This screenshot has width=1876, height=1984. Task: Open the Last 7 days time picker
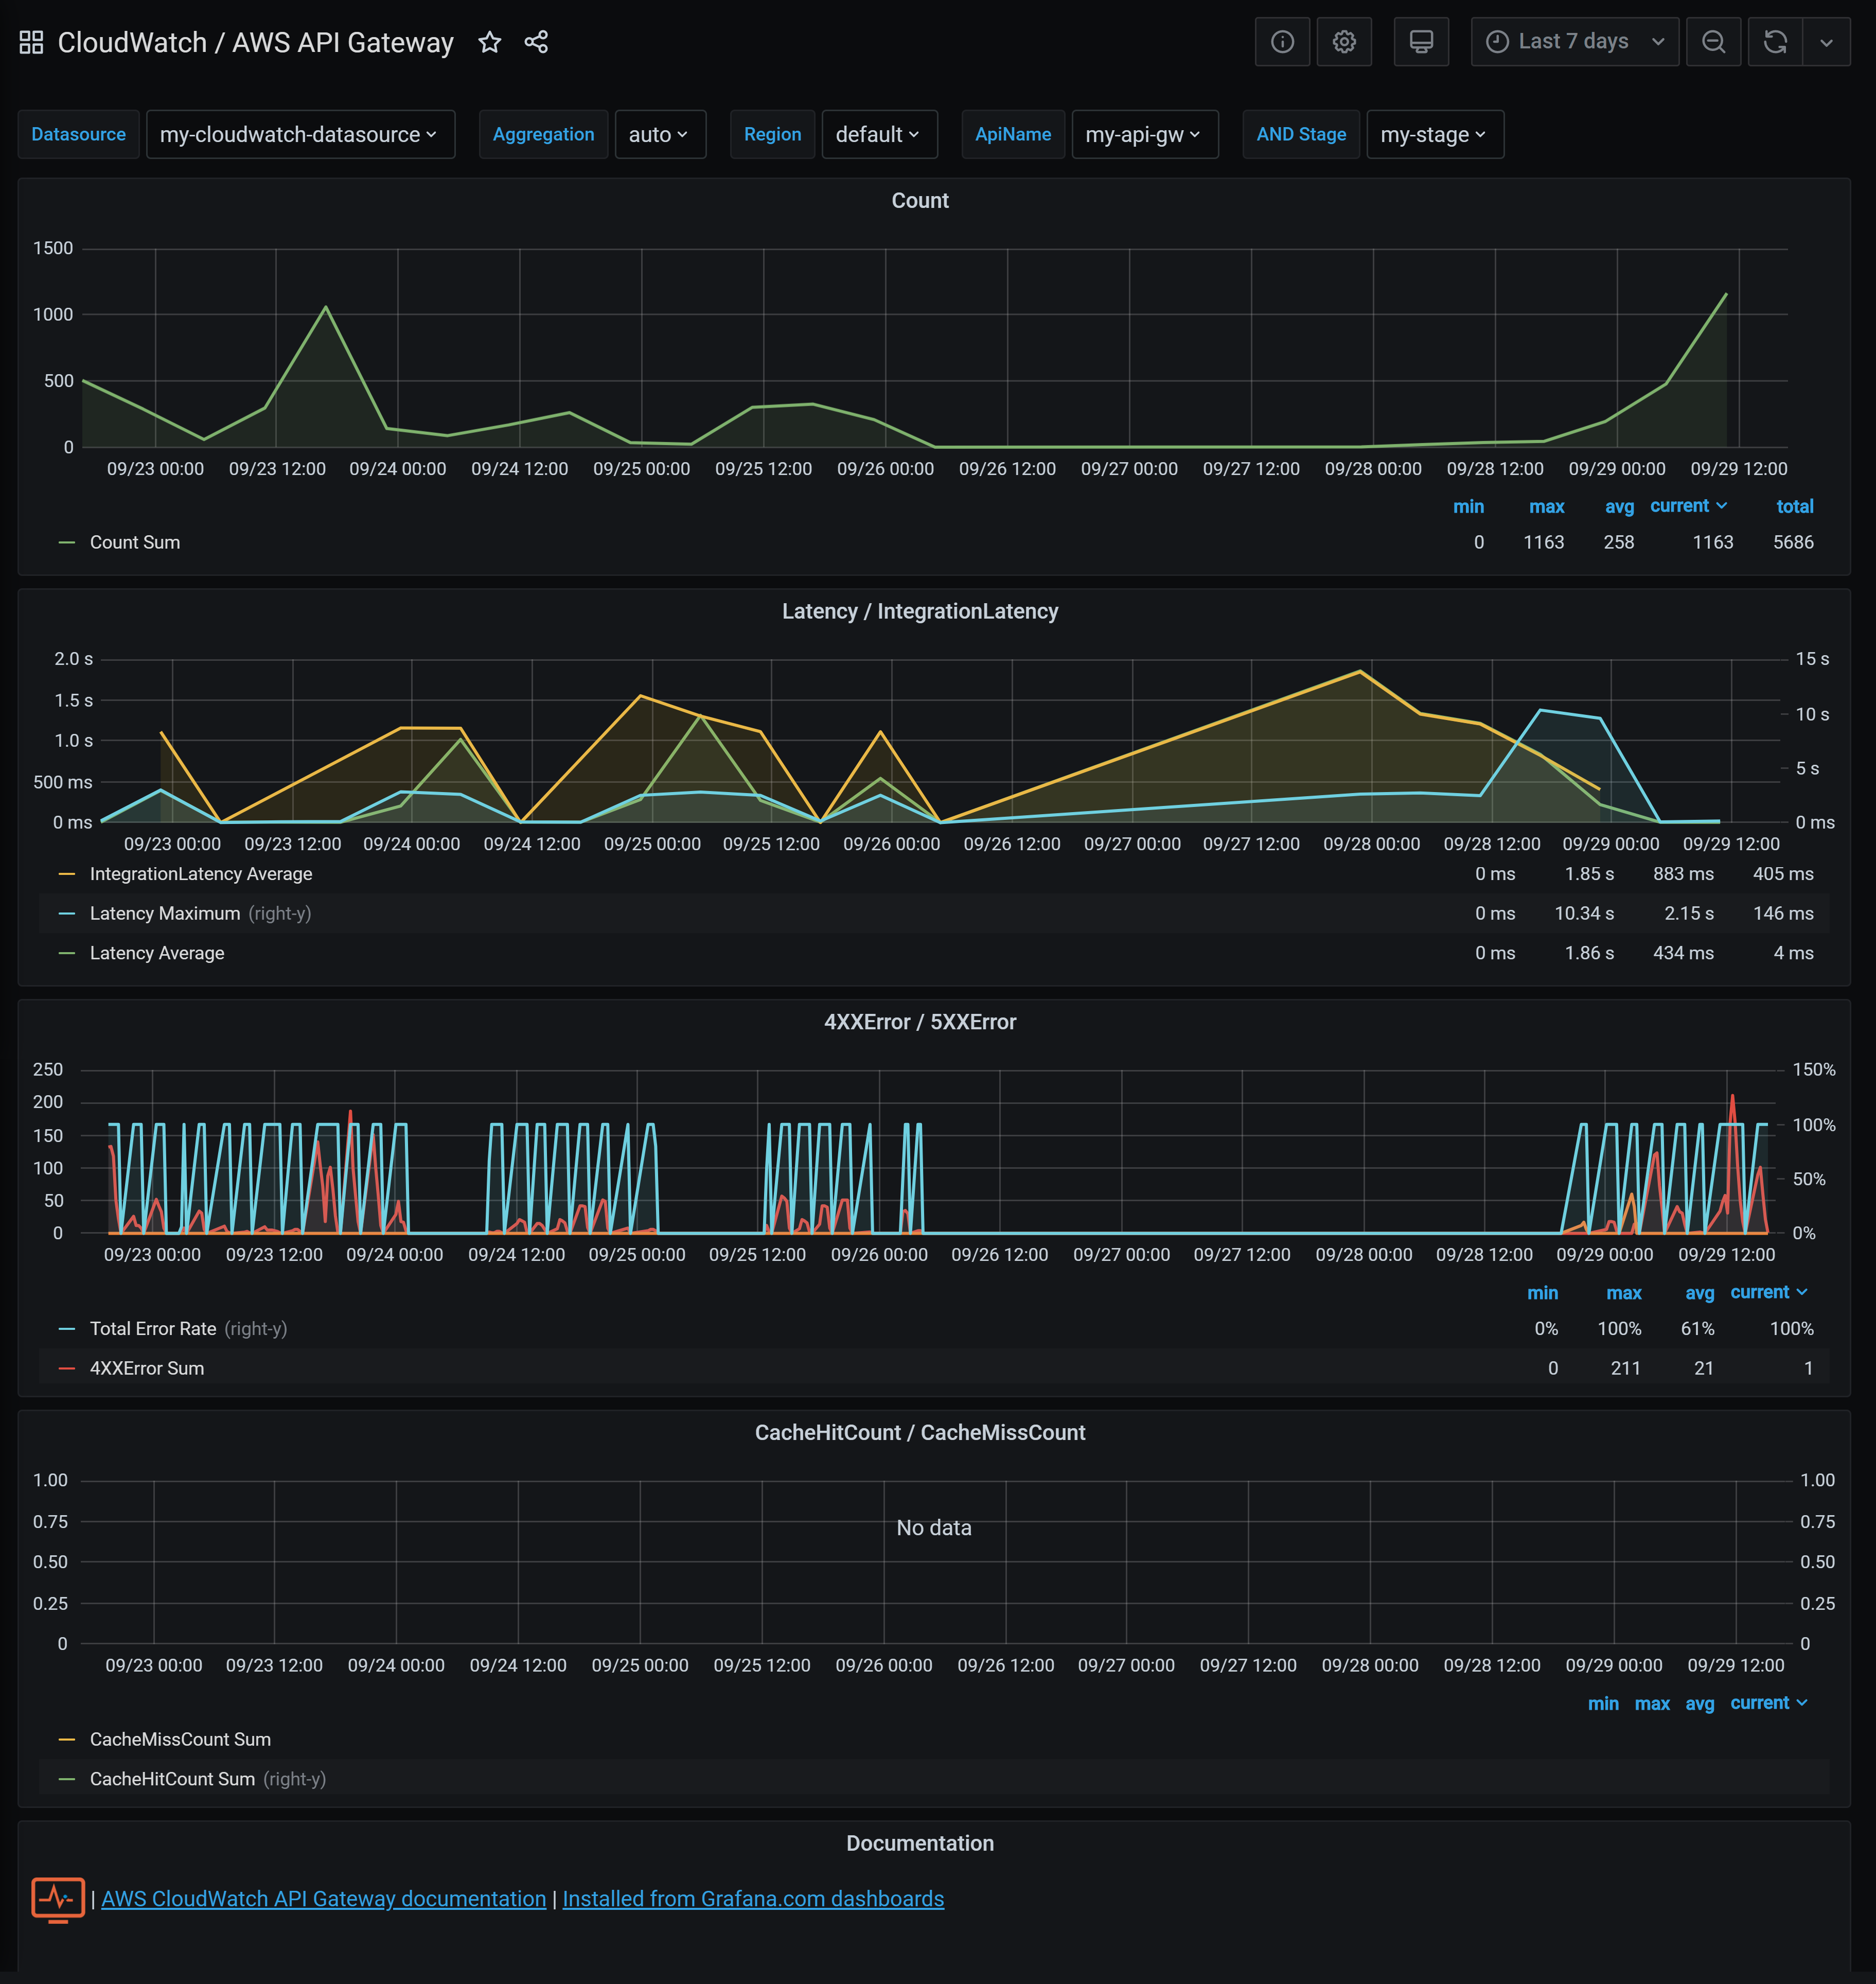(x=1574, y=42)
